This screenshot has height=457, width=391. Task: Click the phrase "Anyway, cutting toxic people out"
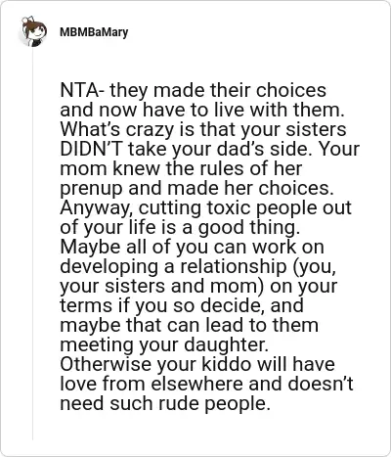click(205, 208)
